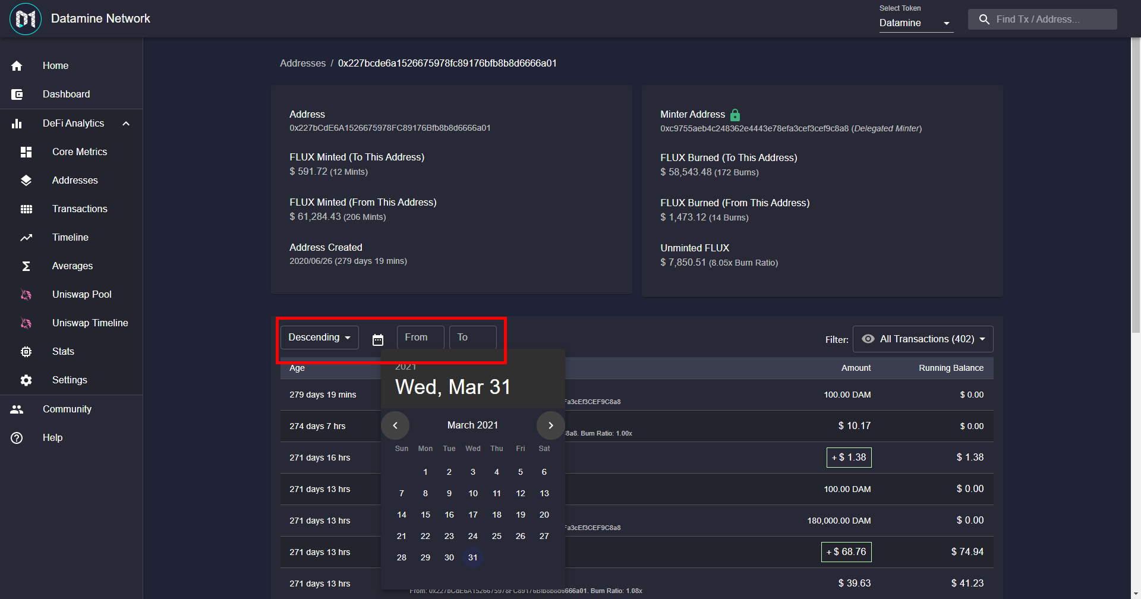Select year 2021 in date picker header
This screenshot has width=1141, height=599.
coord(406,367)
